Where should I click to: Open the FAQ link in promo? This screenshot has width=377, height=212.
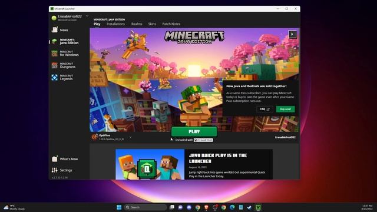click(264, 109)
